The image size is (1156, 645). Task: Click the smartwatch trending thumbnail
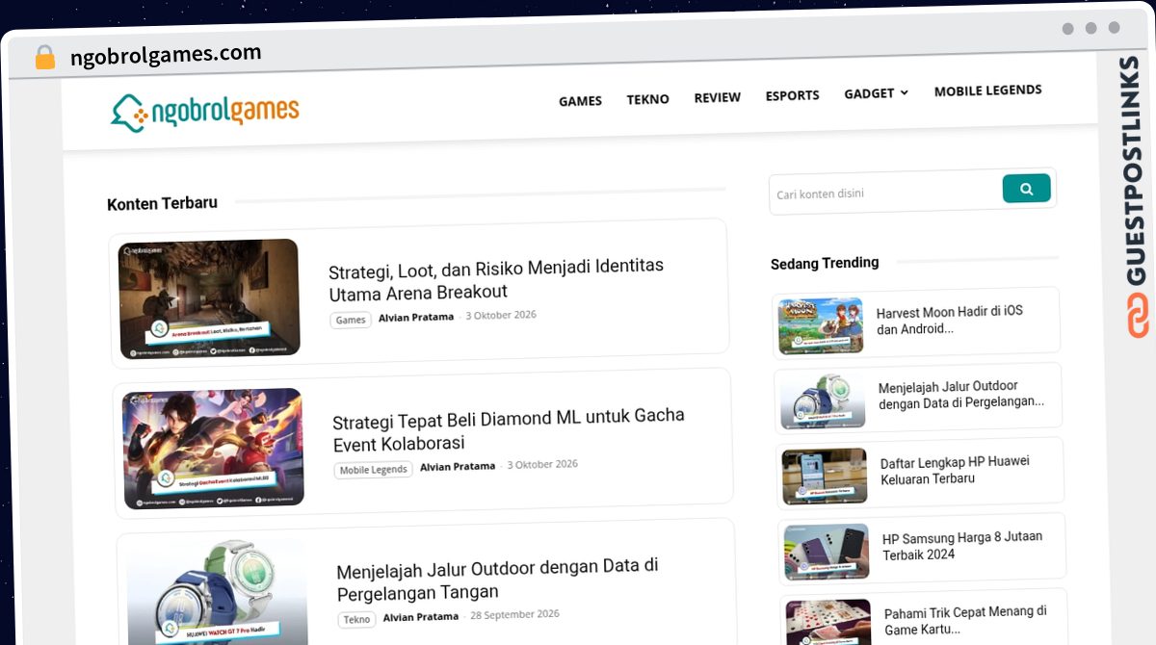[823, 400]
